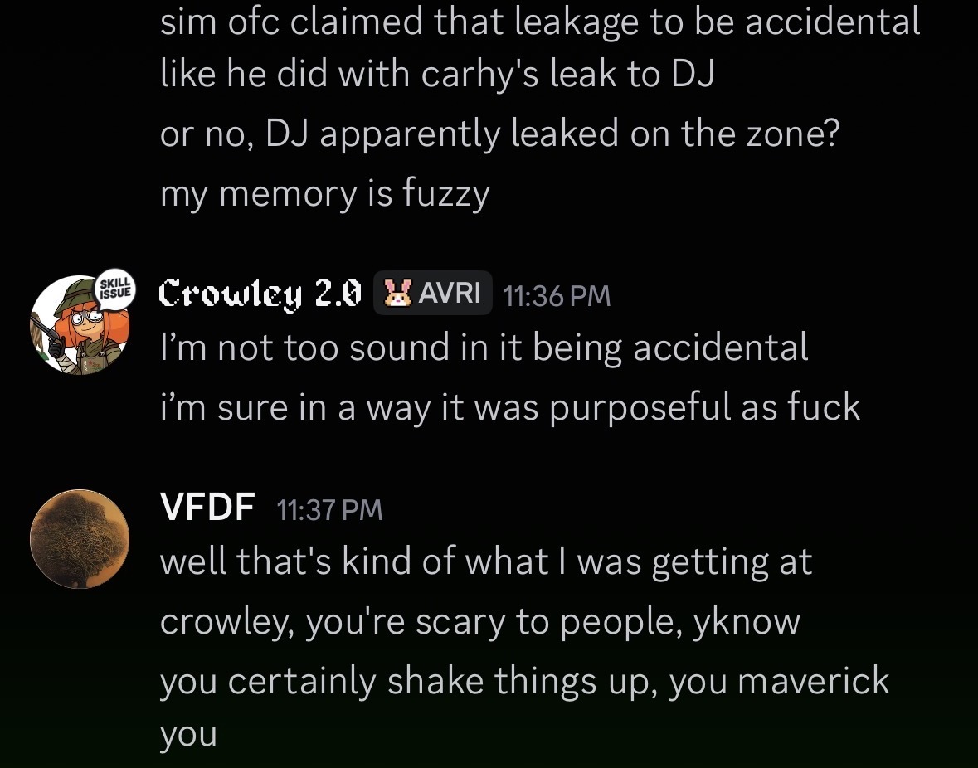The height and width of the screenshot is (768, 978).
Task: Tap the word "maverick" in VFDF's message
Action: pyautogui.click(x=812, y=681)
